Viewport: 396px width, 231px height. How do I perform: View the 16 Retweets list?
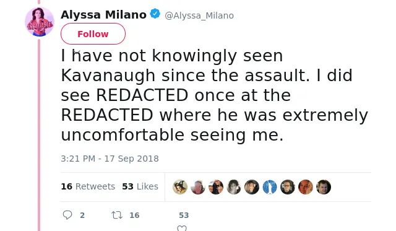point(88,186)
